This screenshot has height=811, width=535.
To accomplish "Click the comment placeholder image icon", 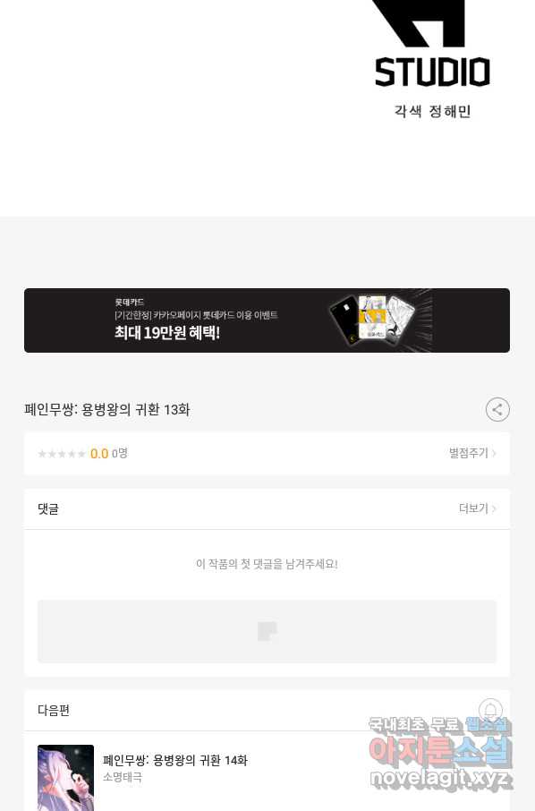I will point(267,631).
